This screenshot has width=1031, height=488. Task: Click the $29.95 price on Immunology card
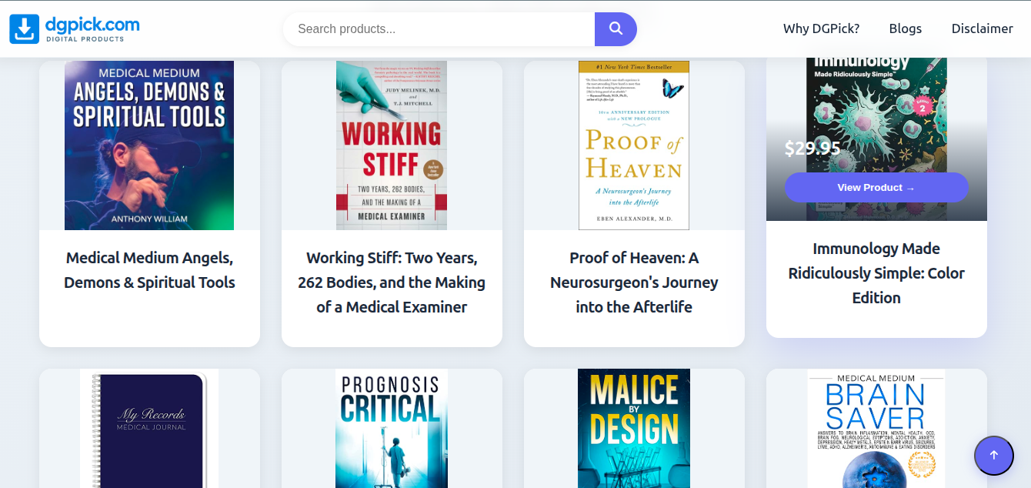[812, 149]
